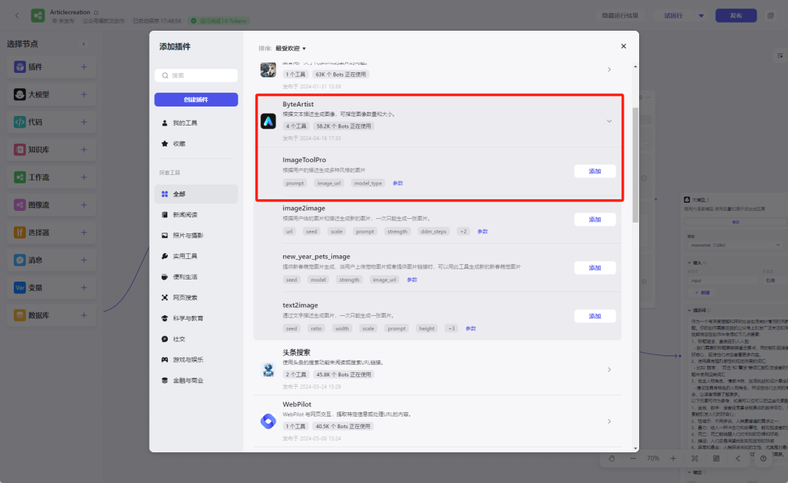Select the 网页搜索 category
The width and height of the screenshot is (788, 483).
click(196, 298)
